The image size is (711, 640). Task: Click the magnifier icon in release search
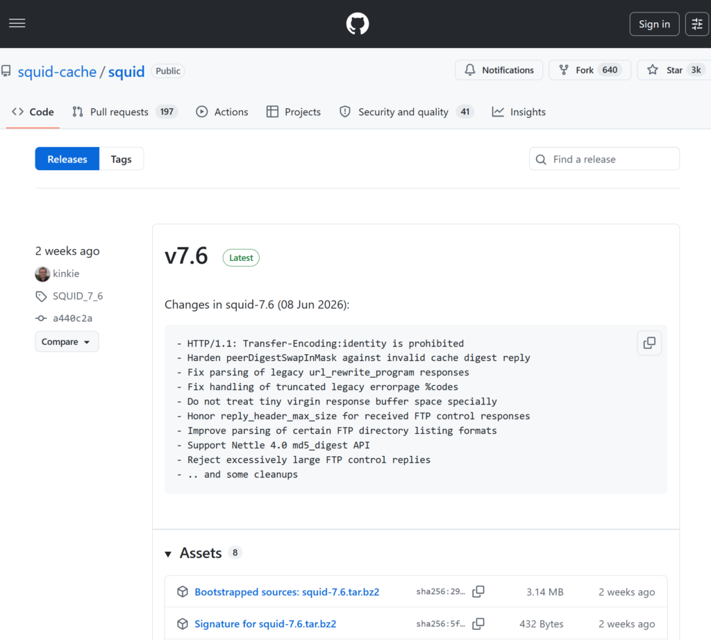tap(541, 160)
